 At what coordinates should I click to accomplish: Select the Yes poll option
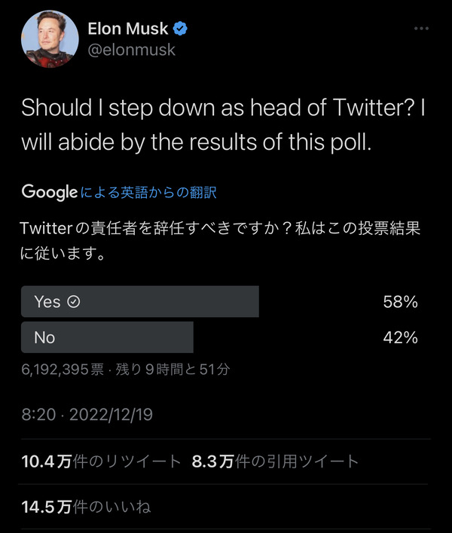140,302
